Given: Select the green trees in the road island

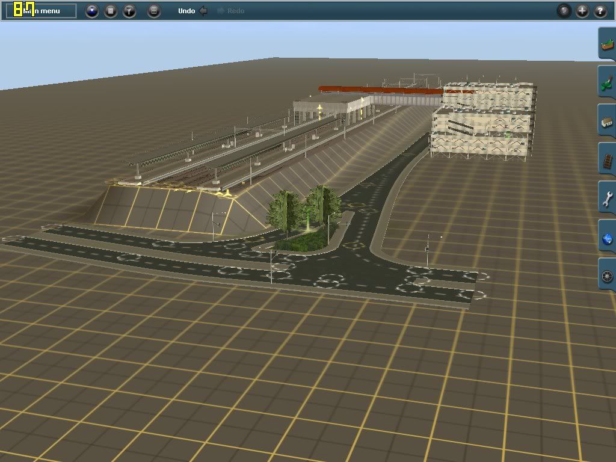Looking at the screenshot, I should [303, 211].
